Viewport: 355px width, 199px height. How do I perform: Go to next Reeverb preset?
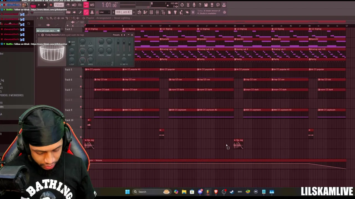[125, 35]
